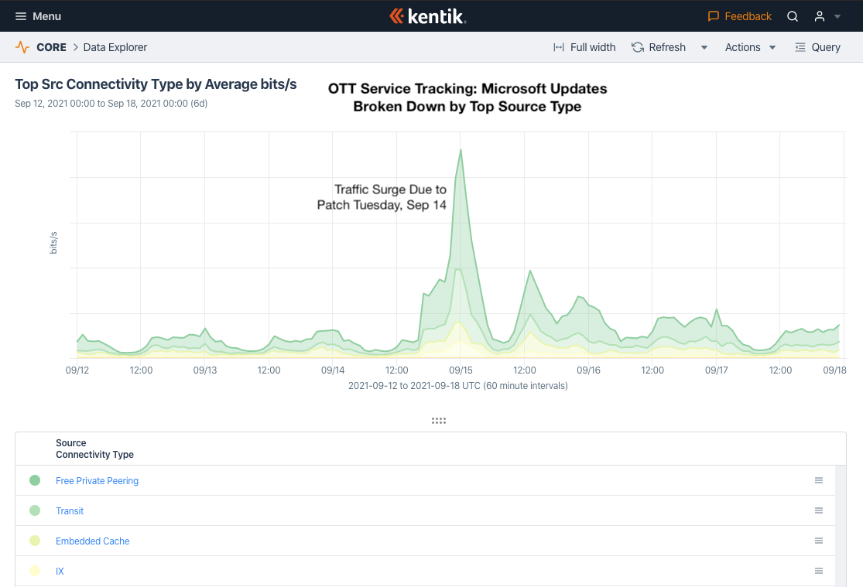Viewport: 863px width, 587px height.
Task: Click the Patch Tuesday traffic peak on chart
Action: [x=461, y=149]
